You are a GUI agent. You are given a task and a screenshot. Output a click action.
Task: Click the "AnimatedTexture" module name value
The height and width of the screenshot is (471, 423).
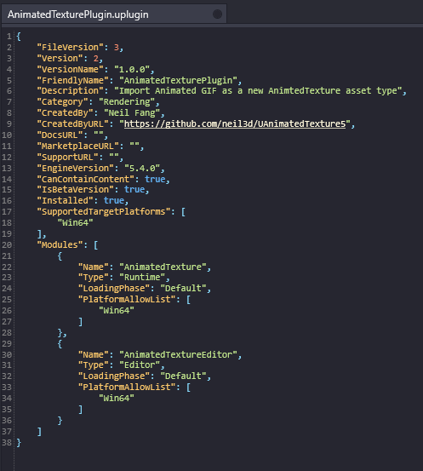coord(163,267)
